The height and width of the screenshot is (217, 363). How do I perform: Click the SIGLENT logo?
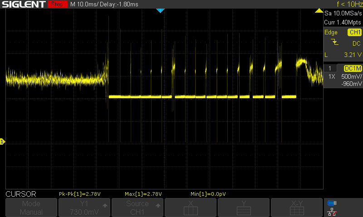tap(24, 4)
